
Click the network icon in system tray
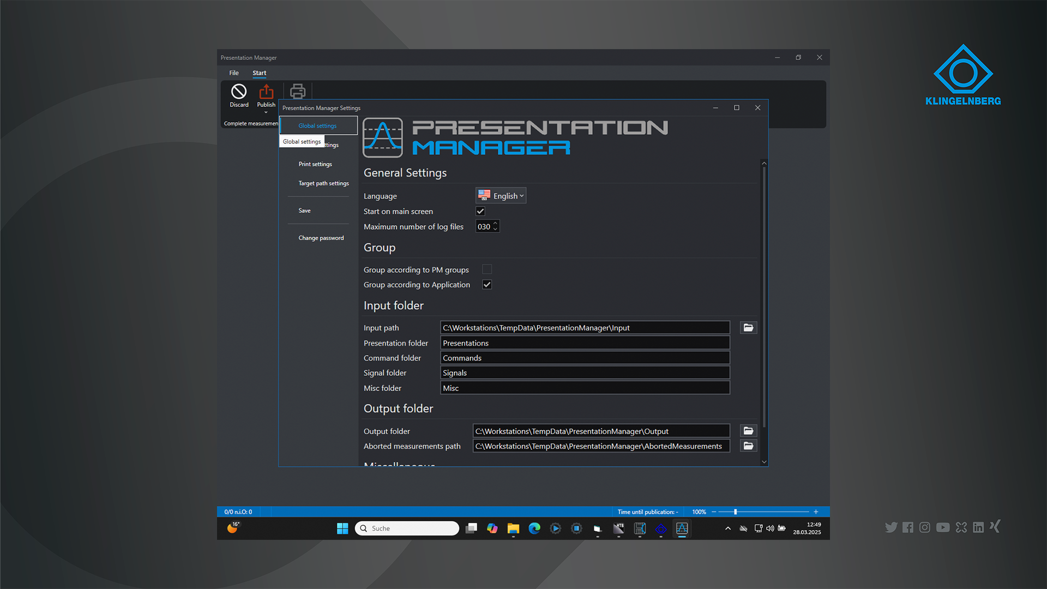[758, 528]
